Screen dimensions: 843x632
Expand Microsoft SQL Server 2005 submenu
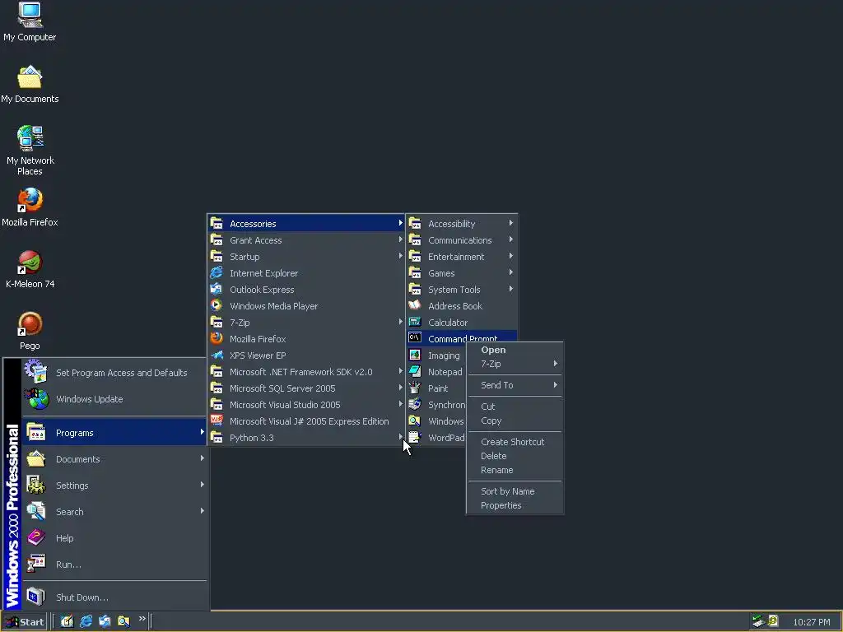coord(305,388)
